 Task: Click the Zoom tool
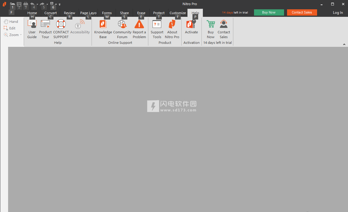11,35
